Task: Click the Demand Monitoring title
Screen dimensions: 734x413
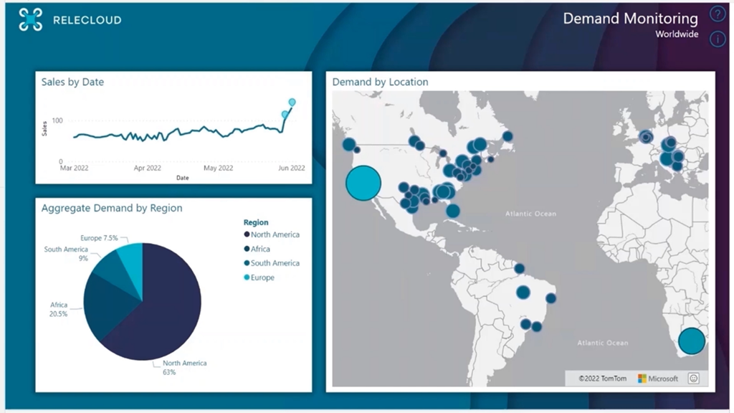Action: click(x=630, y=18)
